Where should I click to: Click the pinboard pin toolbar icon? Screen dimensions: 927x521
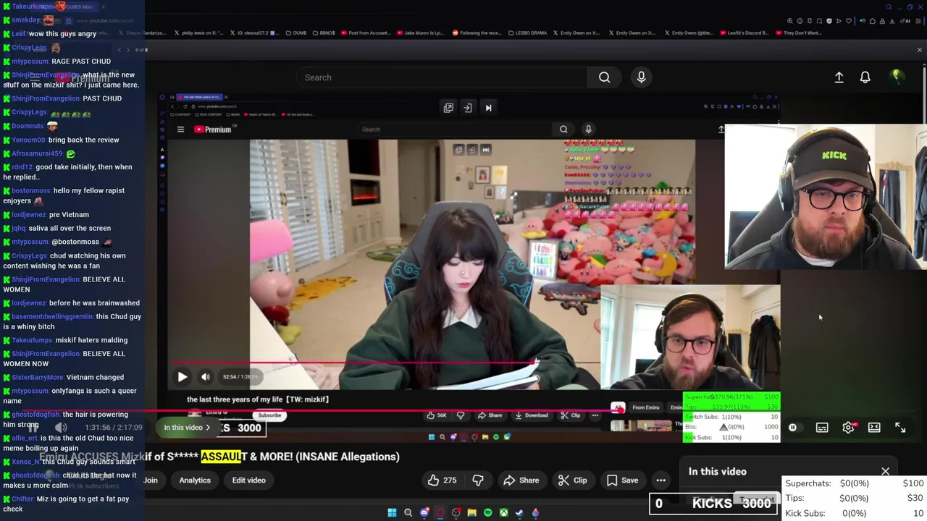click(809, 21)
